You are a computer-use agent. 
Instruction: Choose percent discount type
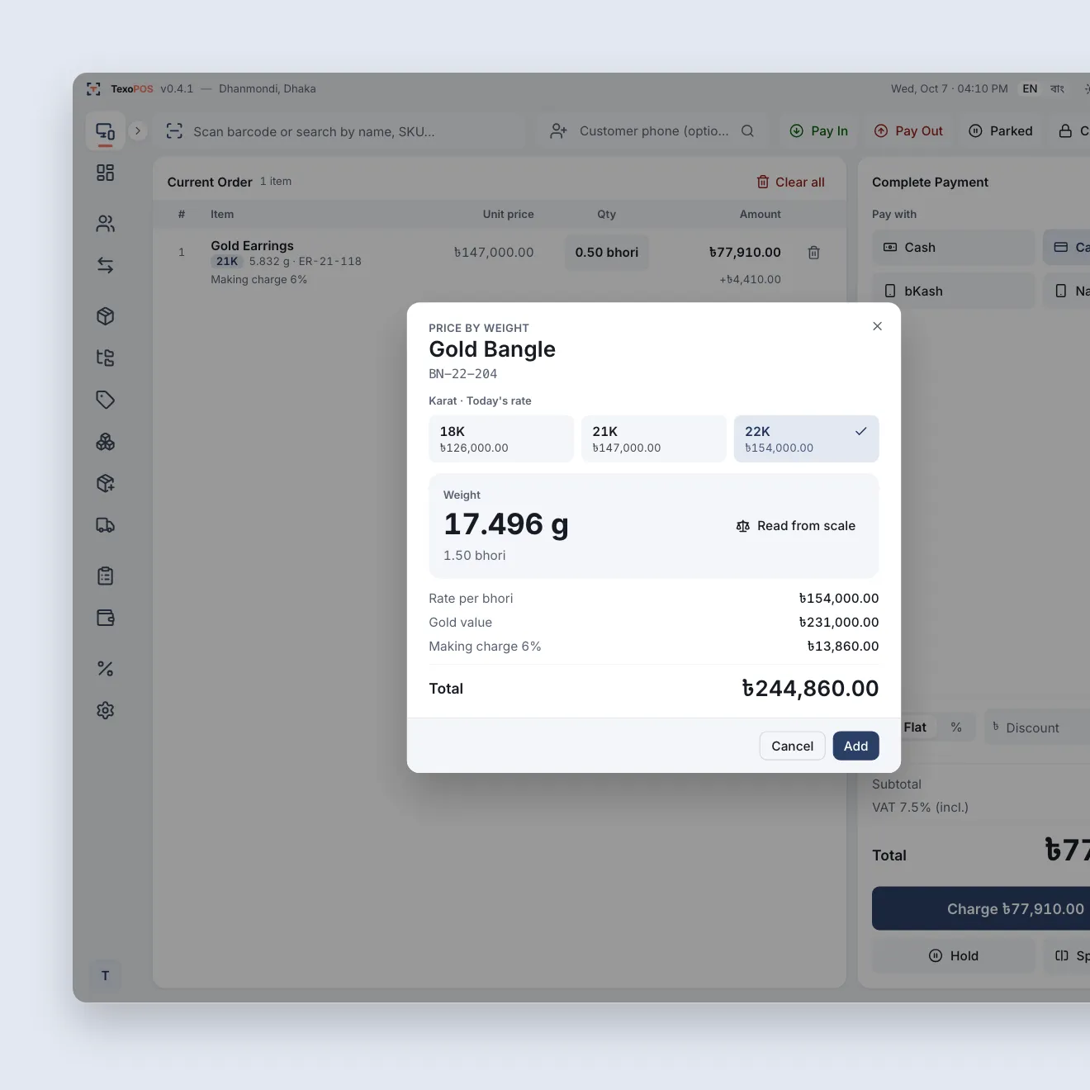956,727
